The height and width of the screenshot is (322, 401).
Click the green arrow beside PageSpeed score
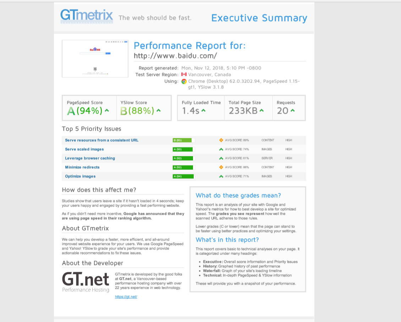coord(107,111)
